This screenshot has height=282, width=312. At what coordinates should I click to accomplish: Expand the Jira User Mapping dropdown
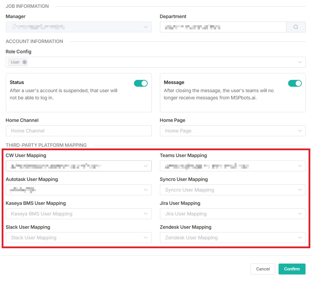pos(233,214)
